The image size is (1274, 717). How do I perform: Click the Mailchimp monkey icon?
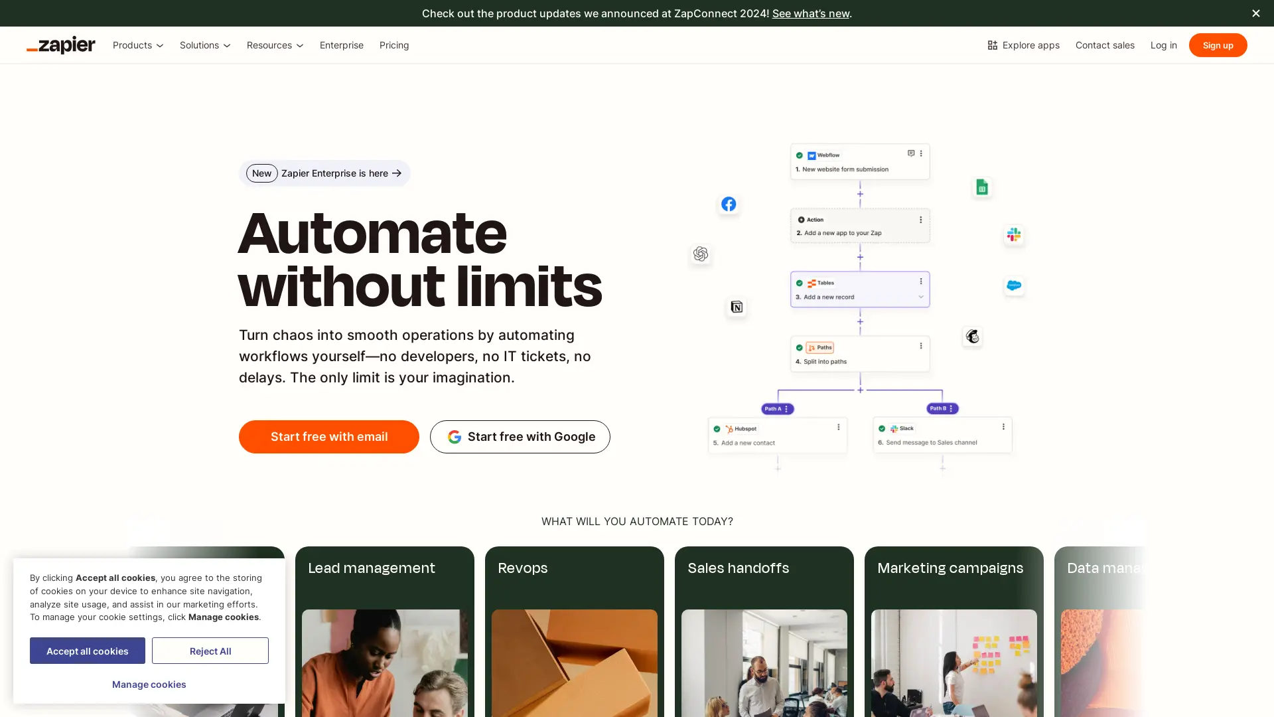972,337
